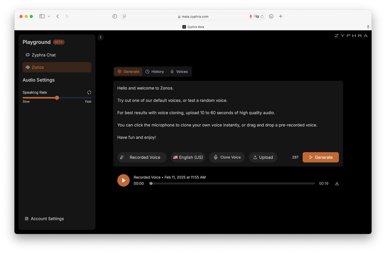This screenshot has height=253, width=386.
Task: Open Zyphra Chat from sidebar
Action: (x=43, y=55)
